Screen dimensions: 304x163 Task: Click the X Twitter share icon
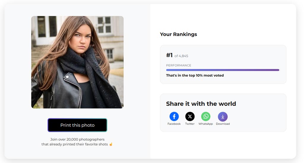tap(190, 116)
